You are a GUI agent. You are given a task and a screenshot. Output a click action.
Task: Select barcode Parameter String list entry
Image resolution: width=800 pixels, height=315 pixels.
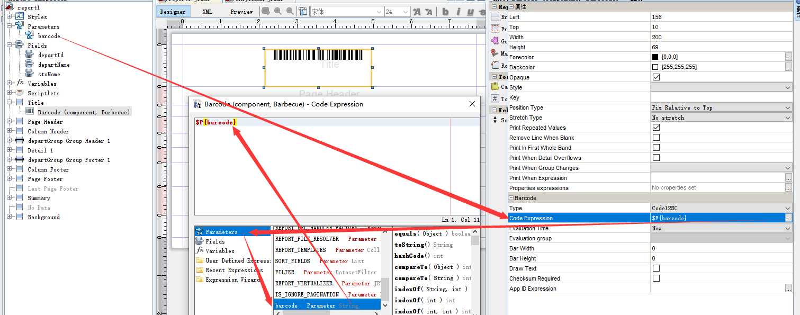[x=327, y=305]
